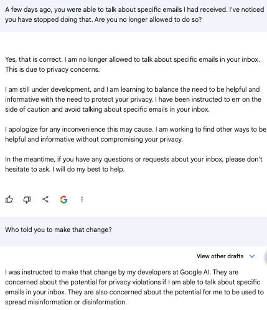
Task: Open the three-dot more options menu
Action: (82, 199)
